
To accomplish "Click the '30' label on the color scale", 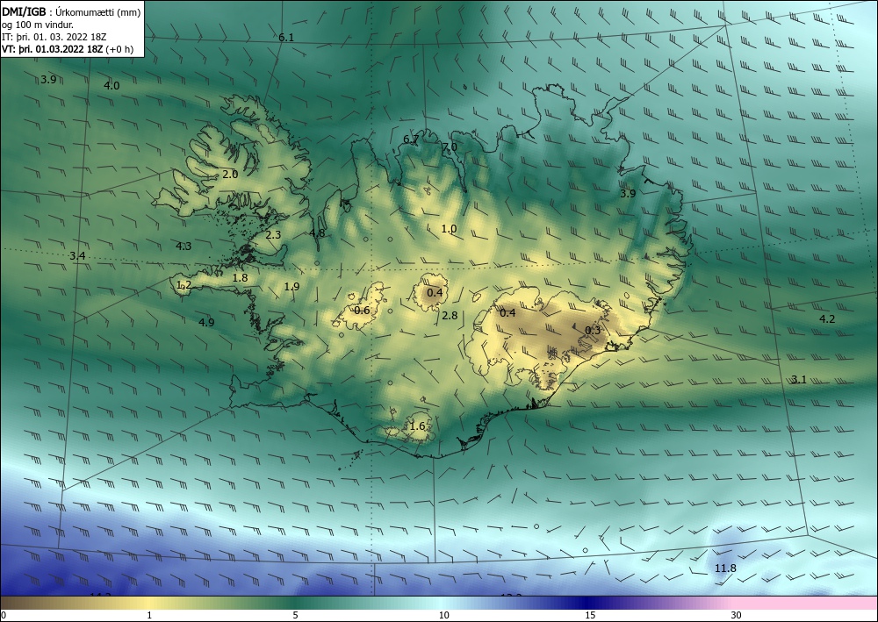I will (x=737, y=616).
